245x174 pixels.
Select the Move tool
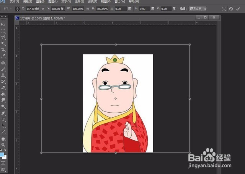coord(3,25)
